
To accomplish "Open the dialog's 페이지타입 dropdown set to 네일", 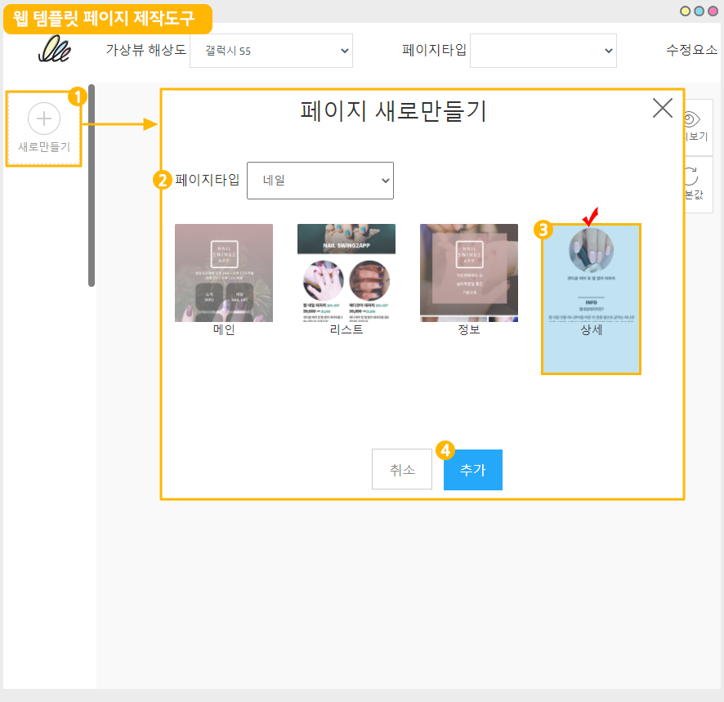I will point(320,181).
